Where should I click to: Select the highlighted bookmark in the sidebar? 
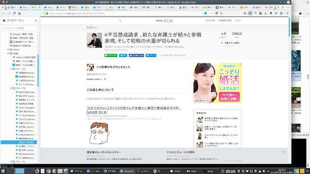pyautogui.click(x=19, y=142)
